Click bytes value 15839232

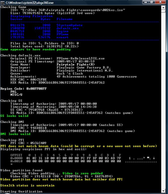pos(42,28)
